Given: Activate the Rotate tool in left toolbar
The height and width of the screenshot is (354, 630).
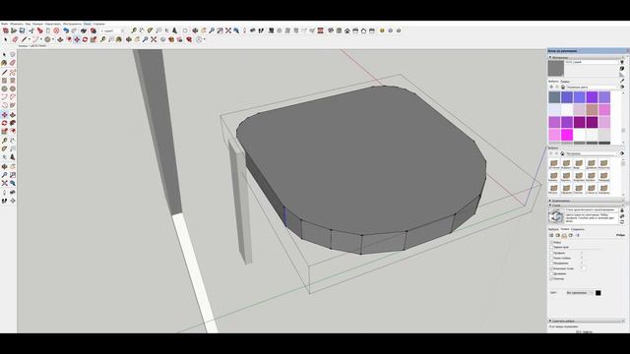Looking at the screenshot, I should click(4, 122).
